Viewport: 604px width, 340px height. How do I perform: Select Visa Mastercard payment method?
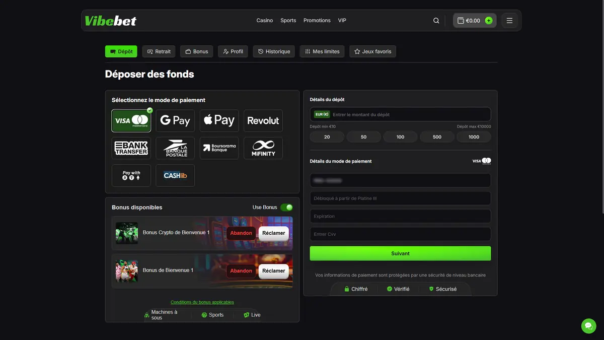131,121
